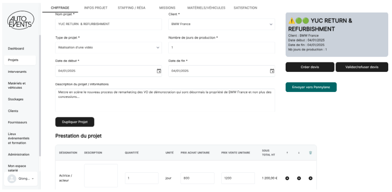Click the YUC RETURN & REFURBISHMENT summary title
392x192 pixels.
tap(320, 25)
